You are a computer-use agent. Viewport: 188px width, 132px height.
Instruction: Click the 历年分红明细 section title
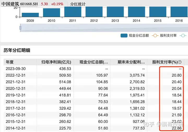coord(17,50)
